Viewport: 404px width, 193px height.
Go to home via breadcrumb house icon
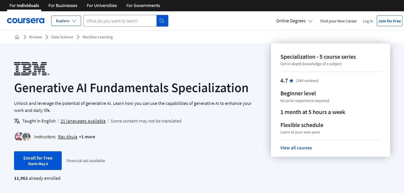pyautogui.click(x=17, y=37)
